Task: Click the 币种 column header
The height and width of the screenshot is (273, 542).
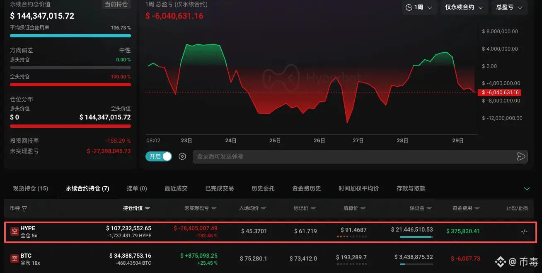Action: 15,208
